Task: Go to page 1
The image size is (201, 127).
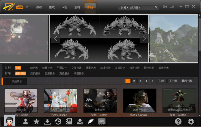Action: click(128, 81)
